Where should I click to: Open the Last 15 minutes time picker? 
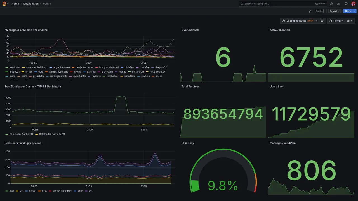click(x=299, y=21)
